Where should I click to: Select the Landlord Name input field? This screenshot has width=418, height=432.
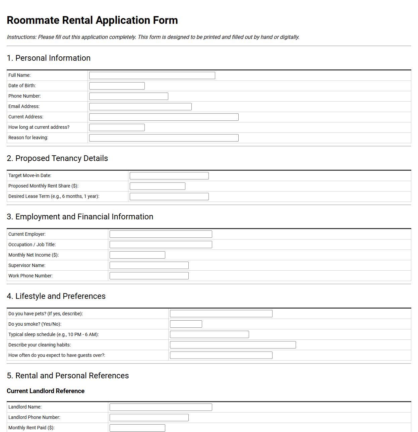point(161,407)
